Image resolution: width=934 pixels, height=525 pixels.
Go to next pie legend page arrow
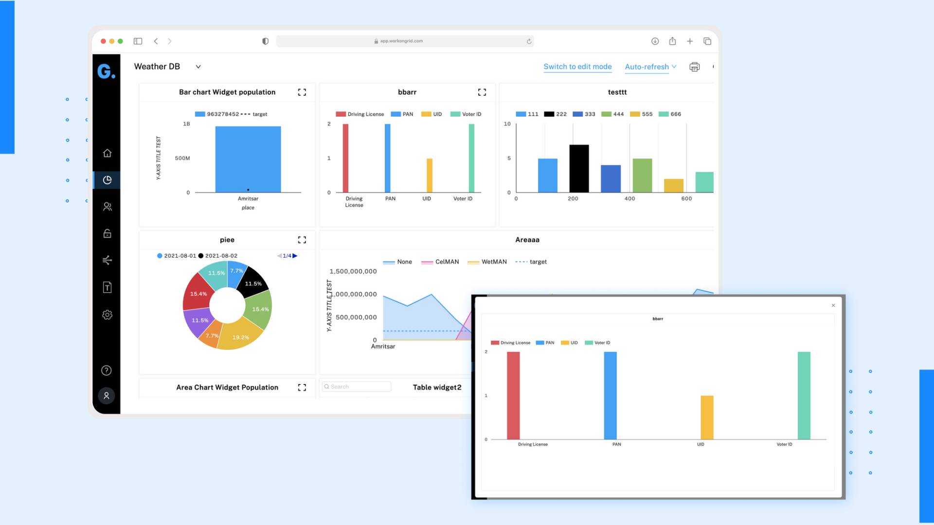(x=295, y=256)
